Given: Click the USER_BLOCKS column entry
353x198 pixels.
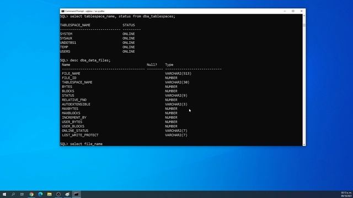Looking at the screenshot, I should click(73, 127).
